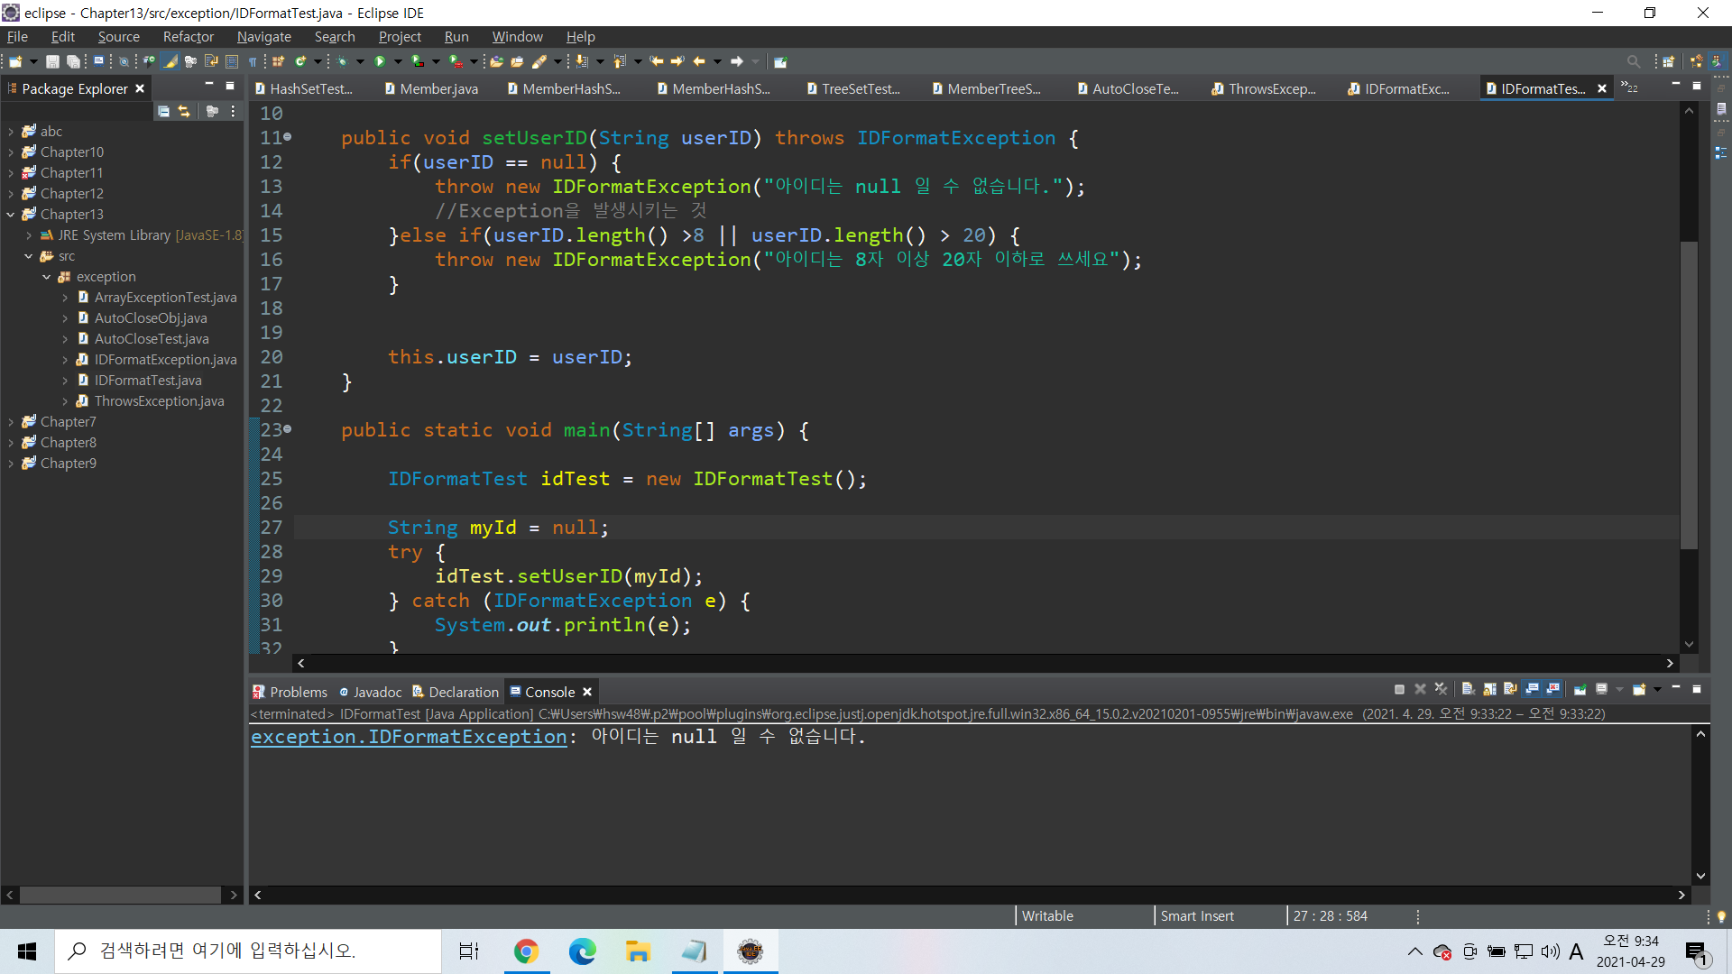
Task: Toggle Show Console When Standard Out Changes
Action: 1532,690
